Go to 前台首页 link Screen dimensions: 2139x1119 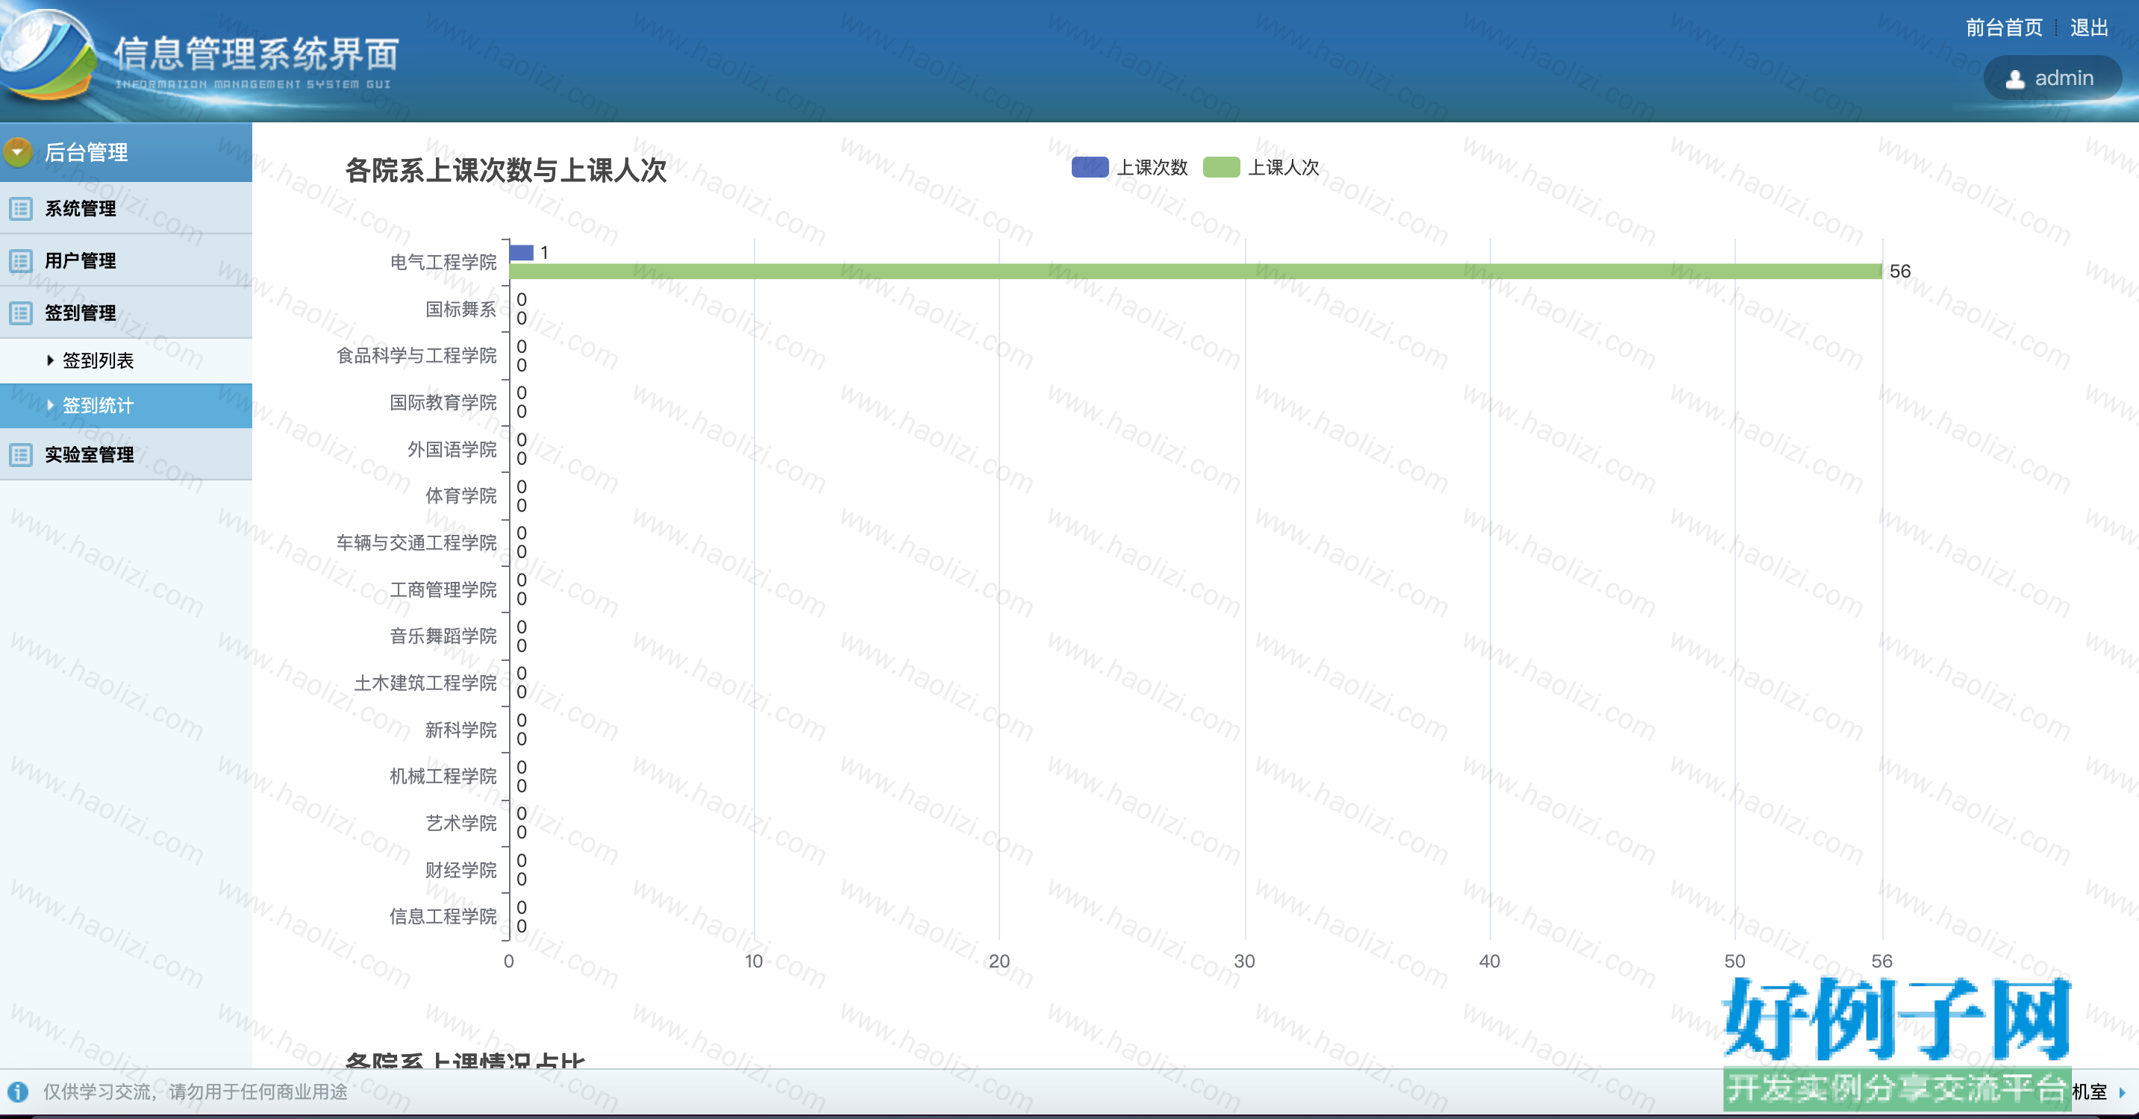point(2004,28)
